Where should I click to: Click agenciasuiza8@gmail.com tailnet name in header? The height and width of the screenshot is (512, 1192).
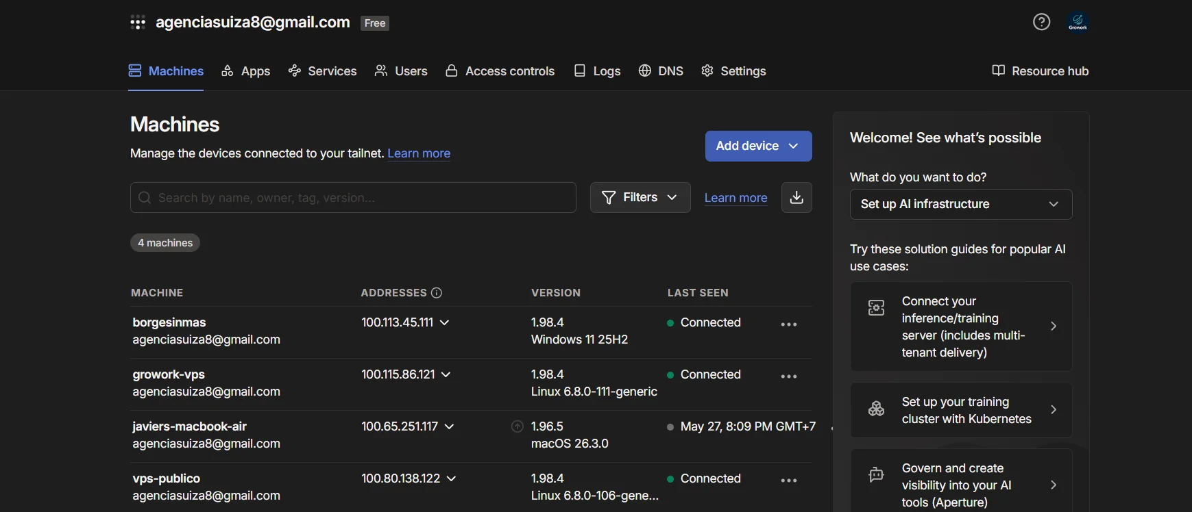point(253,22)
